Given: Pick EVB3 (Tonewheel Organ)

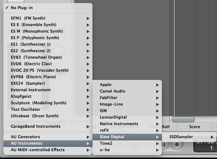Looking at the screenshot, I should (48, 57).
